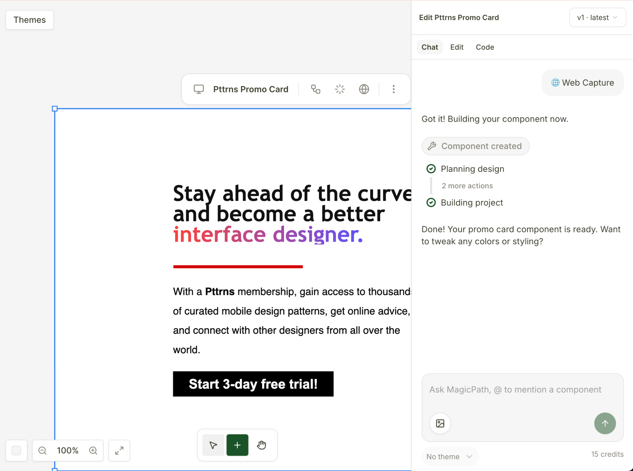Image resolution: width=633 pixels, height=471 pixels.
Task: Open the No theme dropdown
Action: pos(449,456)
